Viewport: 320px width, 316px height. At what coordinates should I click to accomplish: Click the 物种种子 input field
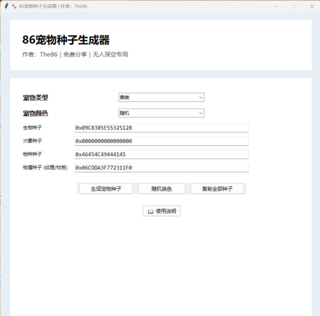pos(162,154)
